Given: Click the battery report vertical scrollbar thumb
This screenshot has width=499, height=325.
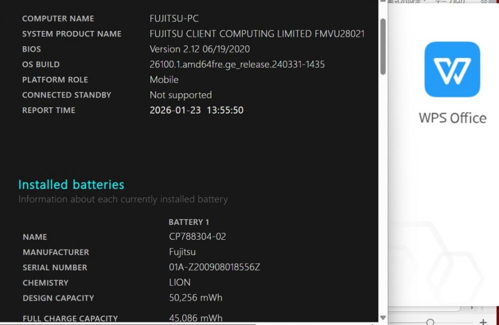Looking at the screenshot, I should pyautogui.click(x=383, y=47).
